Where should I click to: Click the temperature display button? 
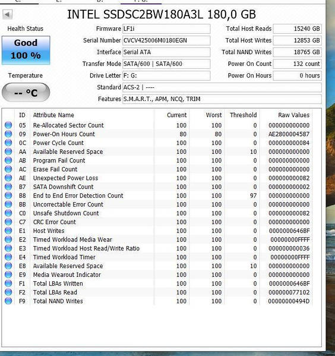[26, 92]
